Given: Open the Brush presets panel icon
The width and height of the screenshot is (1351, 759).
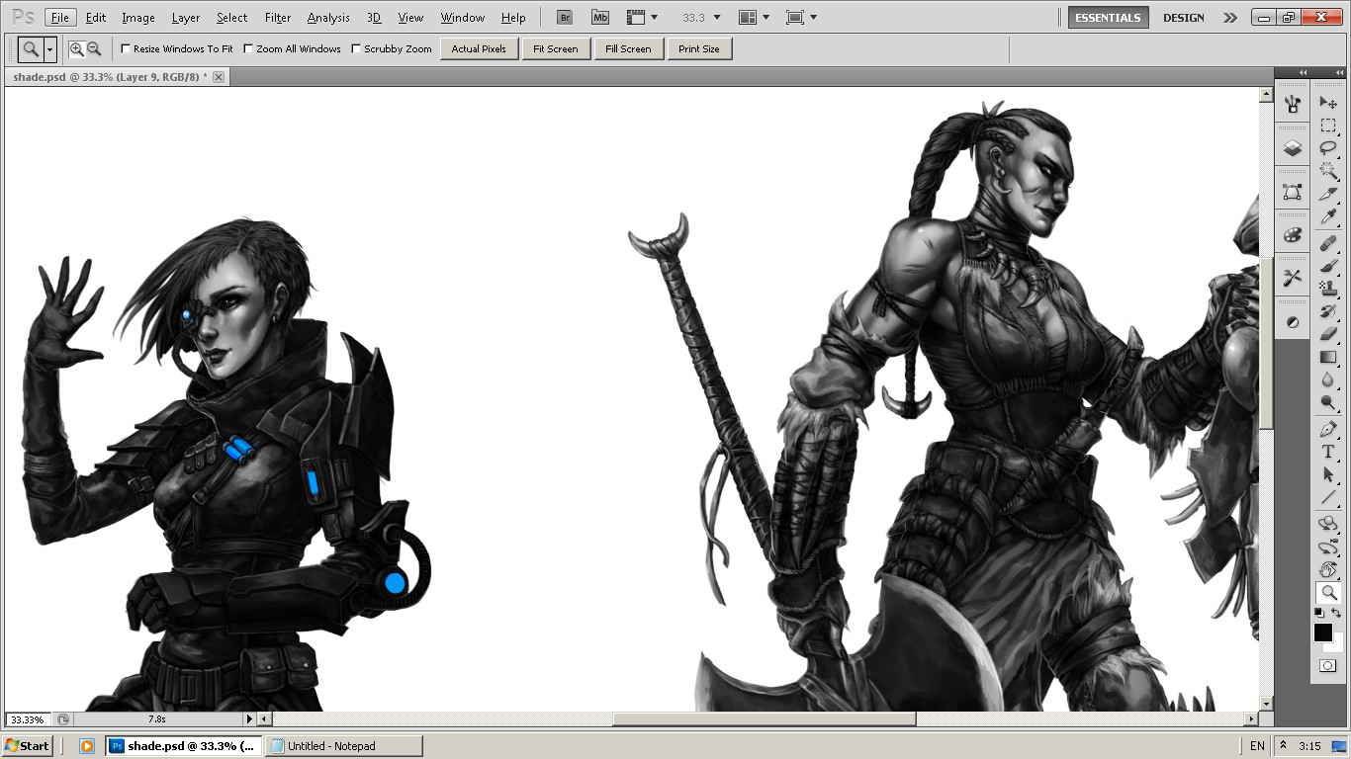Looking at the screenshot, I should (1293, 104).
